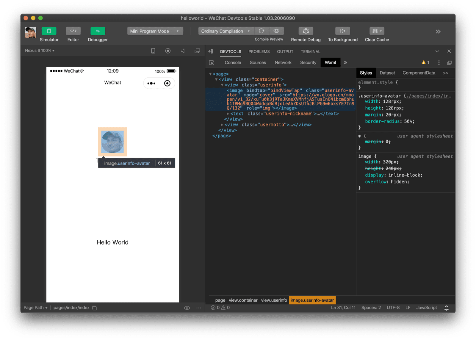The width and height of the screenshot is (476, 340).
Task: Clear Cache using the toolbar icon
Action: tap(375, 31)
